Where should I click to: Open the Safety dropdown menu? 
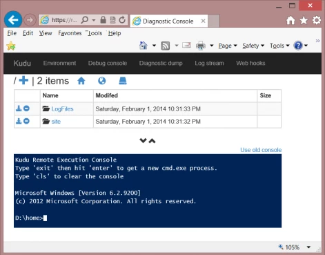253,46
